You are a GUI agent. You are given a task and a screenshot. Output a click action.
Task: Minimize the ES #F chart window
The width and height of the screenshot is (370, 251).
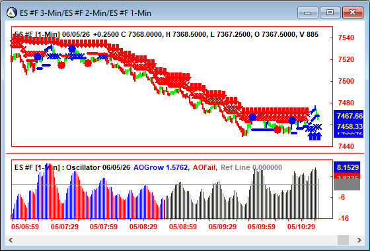[308, 13]
